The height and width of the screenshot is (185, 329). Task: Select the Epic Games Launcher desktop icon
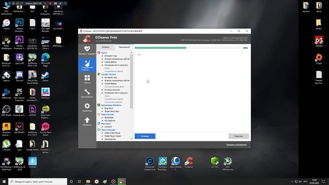(20, 95)
